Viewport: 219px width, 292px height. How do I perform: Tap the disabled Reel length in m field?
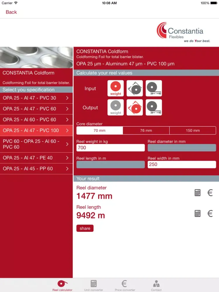[x=110, y=164]
